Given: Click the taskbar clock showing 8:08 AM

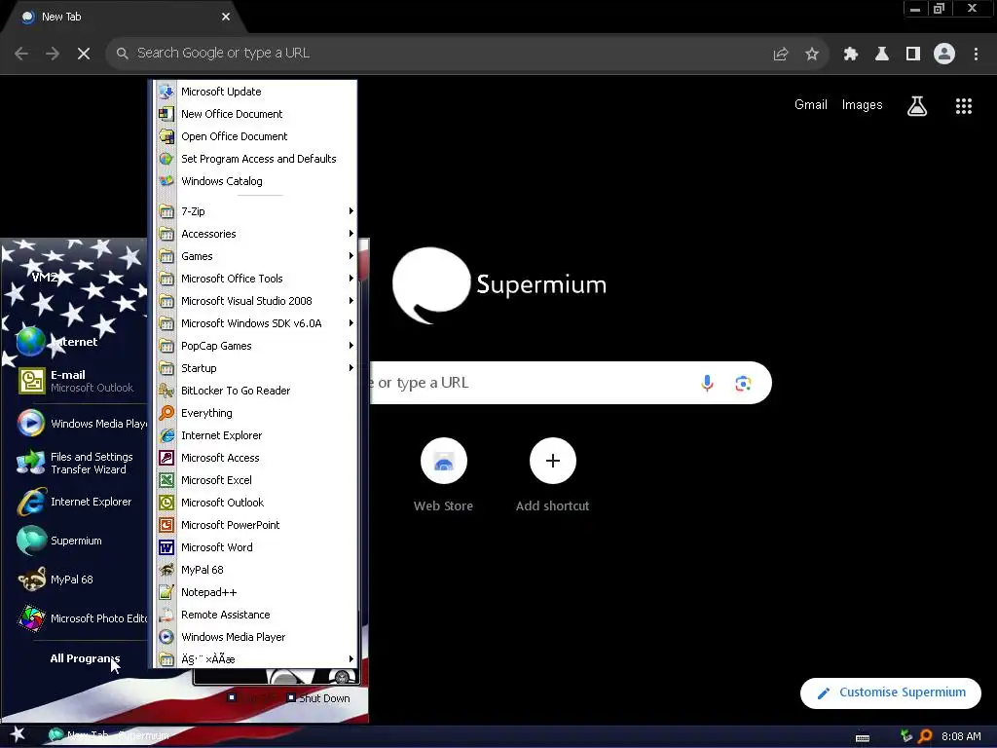Looking at the screenshot, I should pyautogui.click(x=961, y=736).
